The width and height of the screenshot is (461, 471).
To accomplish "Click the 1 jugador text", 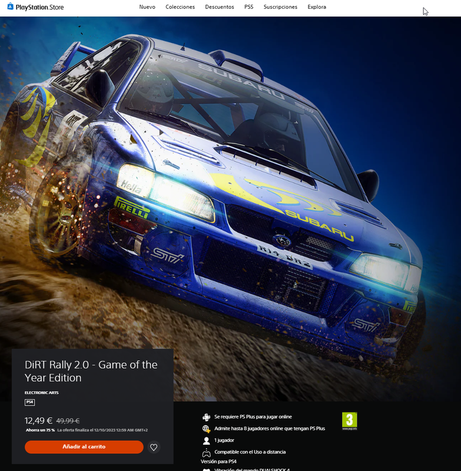I will coord(224,440).
